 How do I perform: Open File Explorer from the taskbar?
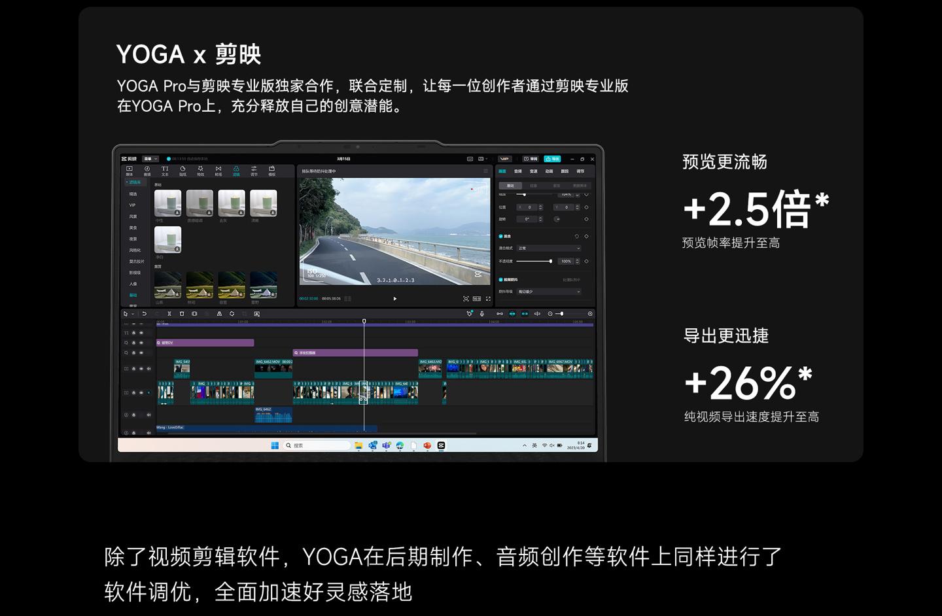[x=358, y=445]
